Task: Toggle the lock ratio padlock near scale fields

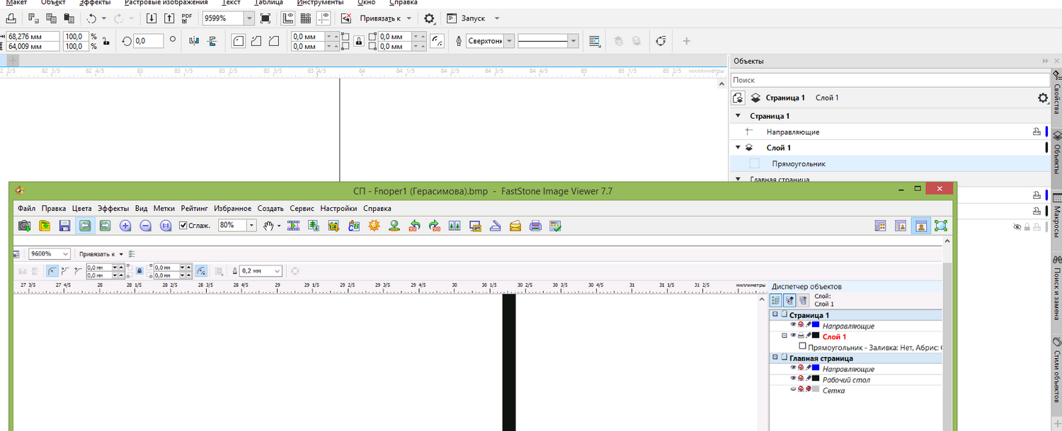Action: pyautogui.click(x=106, y=41)
